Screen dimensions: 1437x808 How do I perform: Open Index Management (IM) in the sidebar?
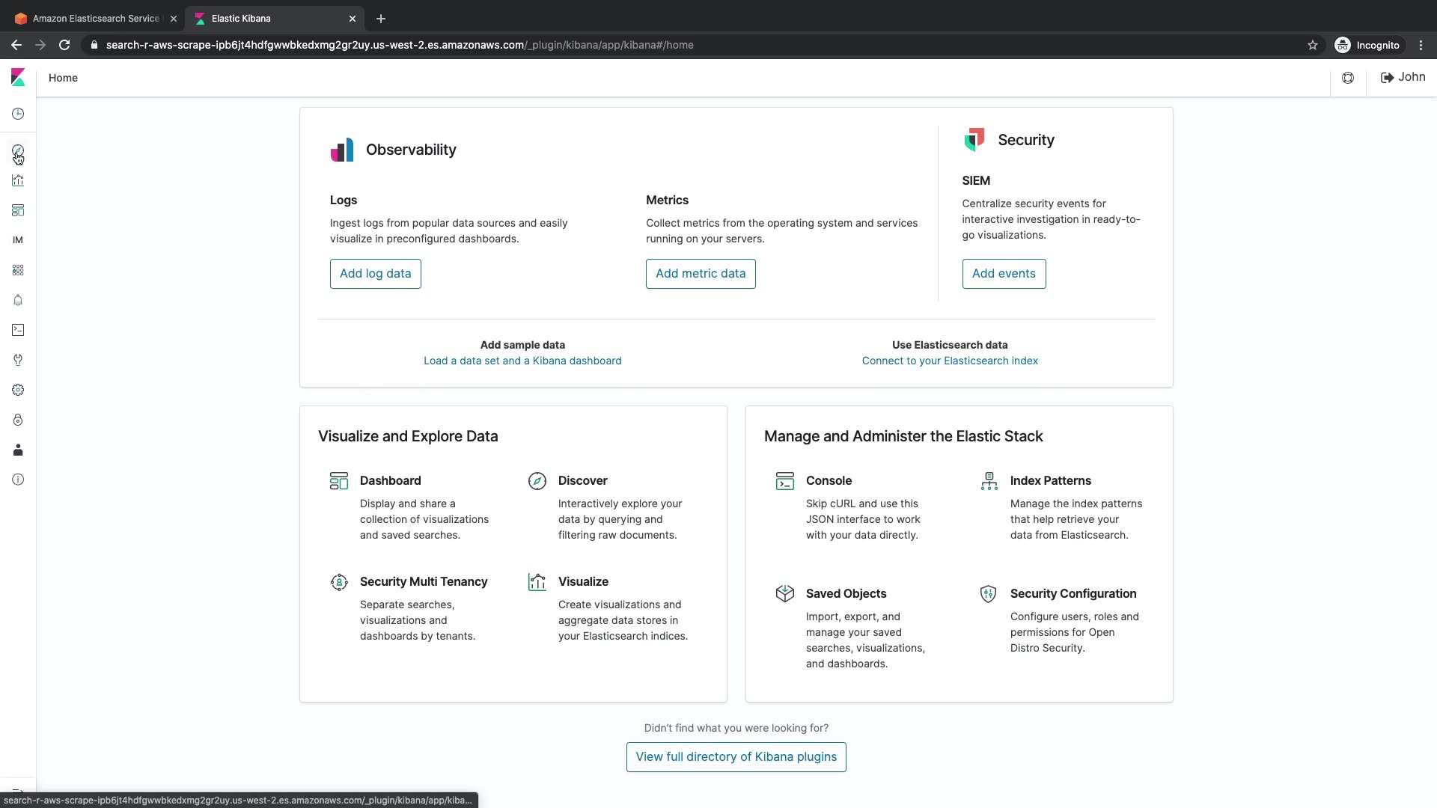click(x=18, y=240)
